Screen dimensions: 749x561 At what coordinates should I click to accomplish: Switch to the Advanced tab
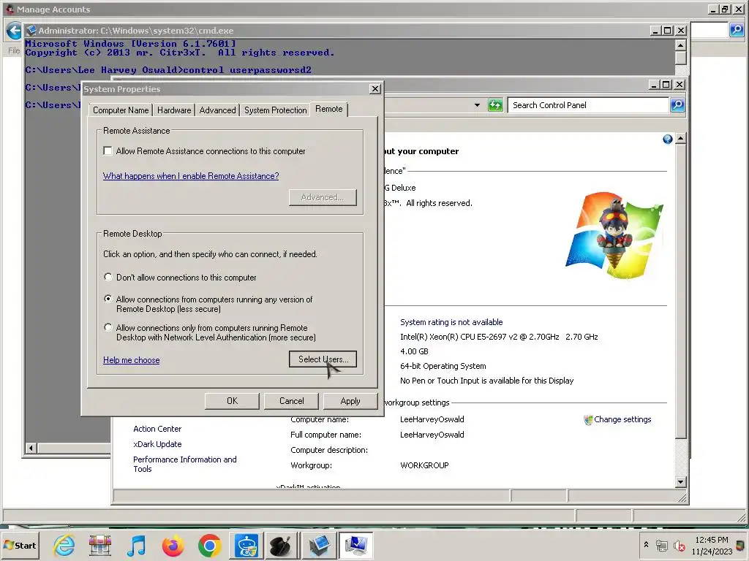tap(217, 110)
